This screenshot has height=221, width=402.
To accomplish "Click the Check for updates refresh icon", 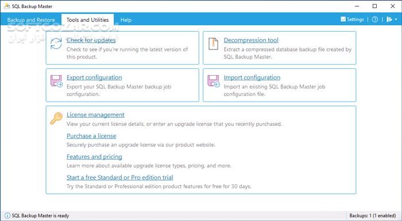I will 56,43.
